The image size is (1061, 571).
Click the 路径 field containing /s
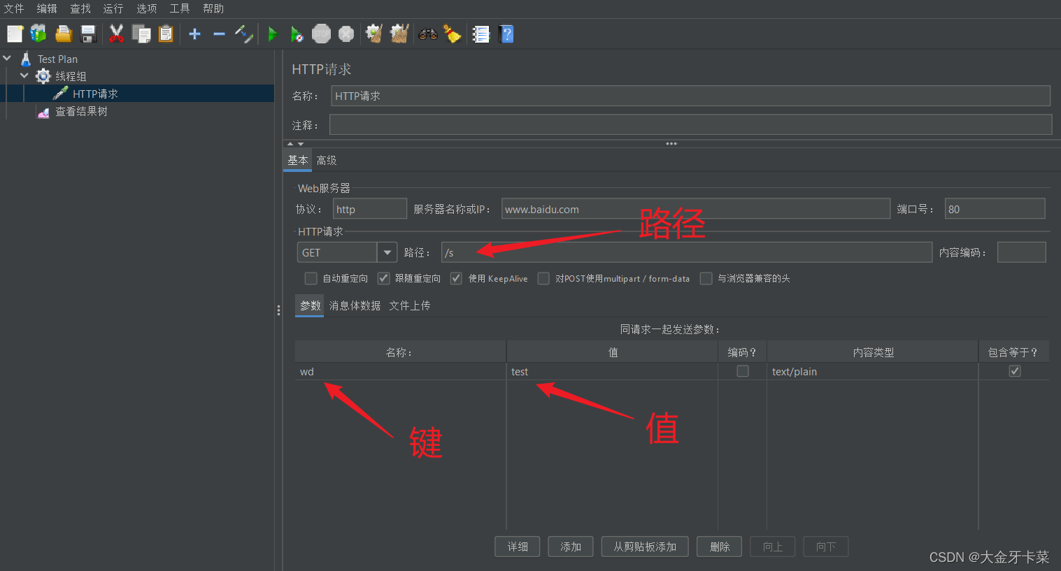pos(687,252)
